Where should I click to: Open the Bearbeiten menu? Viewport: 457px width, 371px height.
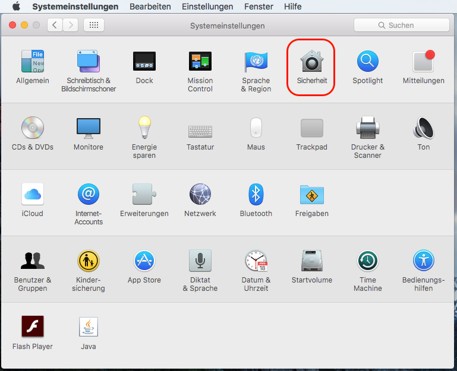click(150, 7)
